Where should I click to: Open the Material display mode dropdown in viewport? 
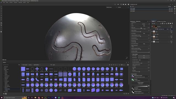(x=123, y=7)
